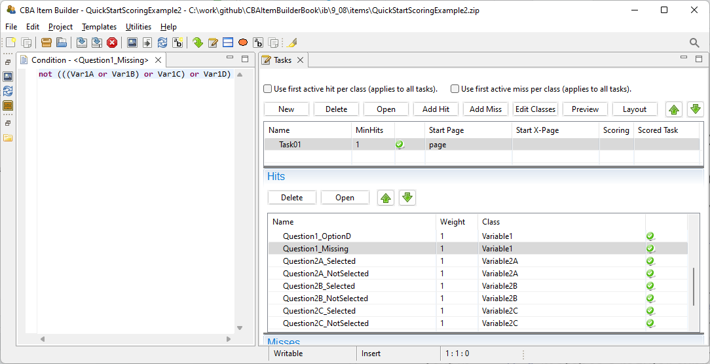Image resolution: width=710 pixels, height=364 pixels.
Task: Select the Question2A_Selected hit row
Action: click(x=318, y=261)
